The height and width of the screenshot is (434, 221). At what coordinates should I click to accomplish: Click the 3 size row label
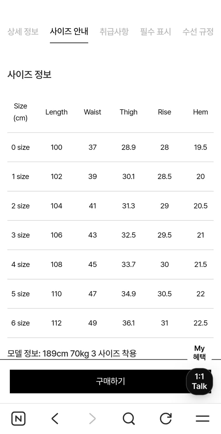click(x=20, y=235)
